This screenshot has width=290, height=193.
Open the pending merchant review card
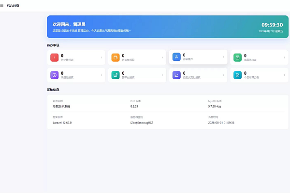coord(198,57)
